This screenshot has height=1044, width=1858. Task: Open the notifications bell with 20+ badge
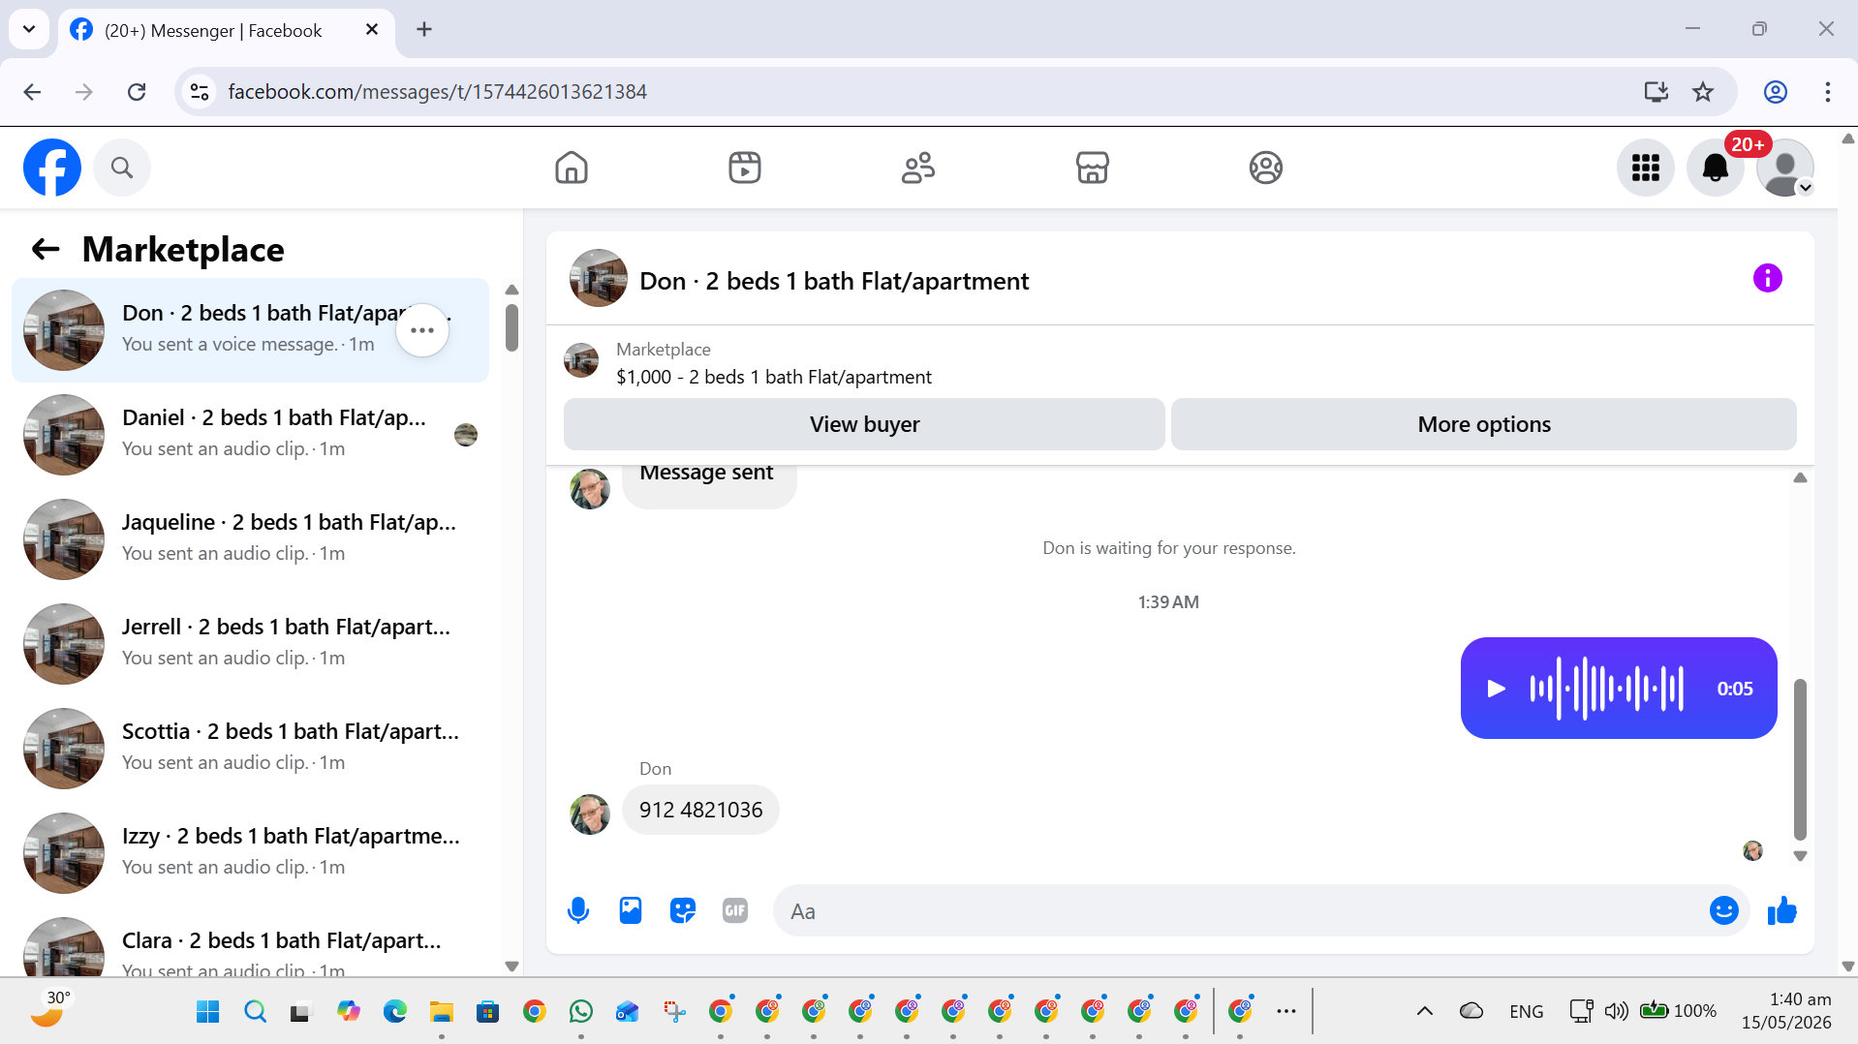[1716, 168]
